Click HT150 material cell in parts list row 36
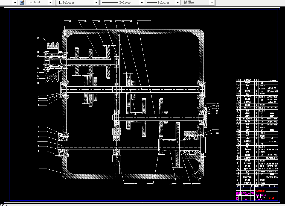The height and width of the screenshot is (206, 285). (x=262, y=86)
